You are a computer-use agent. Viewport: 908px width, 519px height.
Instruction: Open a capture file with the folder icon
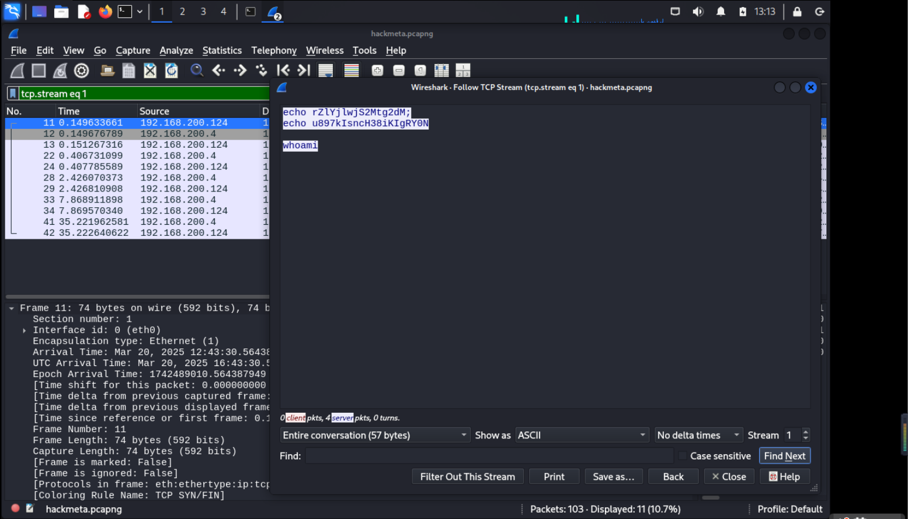(x=107, y=71)
